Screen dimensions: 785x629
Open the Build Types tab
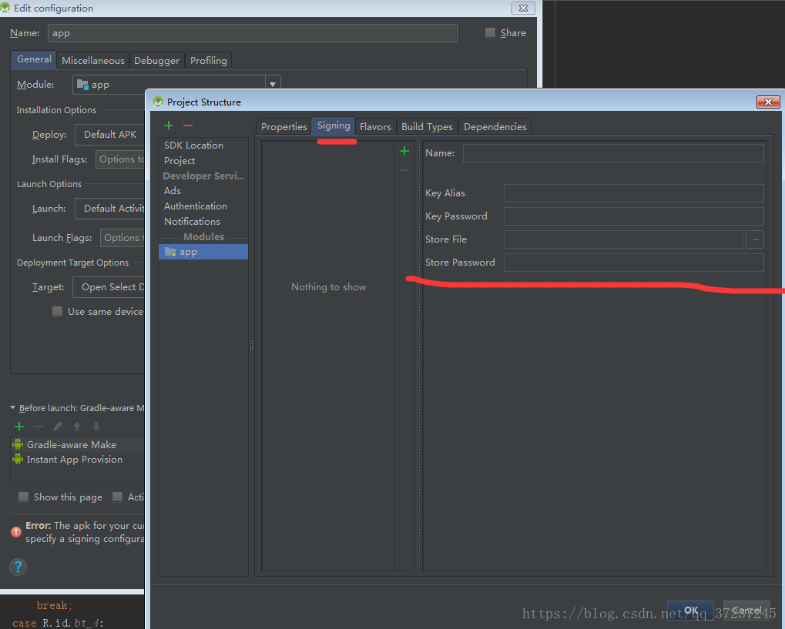[x=427, y=126]
